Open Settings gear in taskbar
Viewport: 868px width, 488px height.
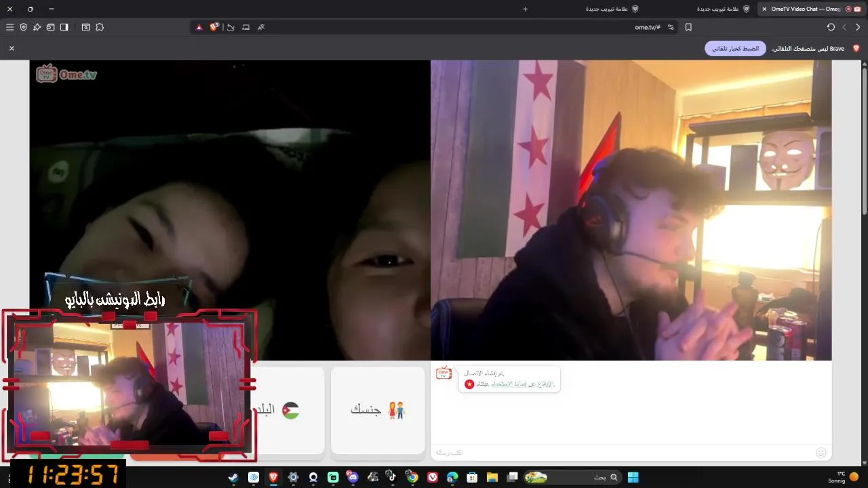(293, 477)
